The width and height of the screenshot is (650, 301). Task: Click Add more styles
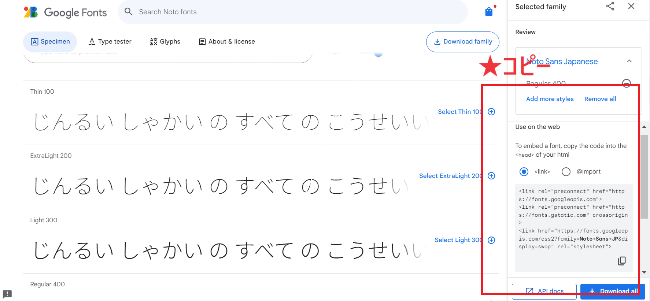pos(550,99)
